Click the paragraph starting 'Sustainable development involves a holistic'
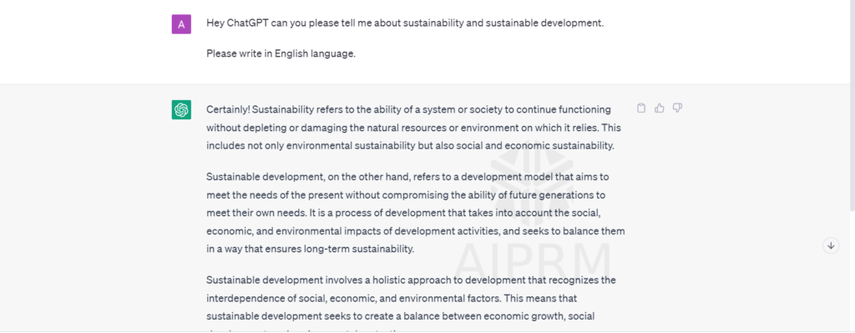The image size is (855, 333). coord(411,304)
